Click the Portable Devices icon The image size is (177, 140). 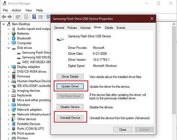coord(14,124)
